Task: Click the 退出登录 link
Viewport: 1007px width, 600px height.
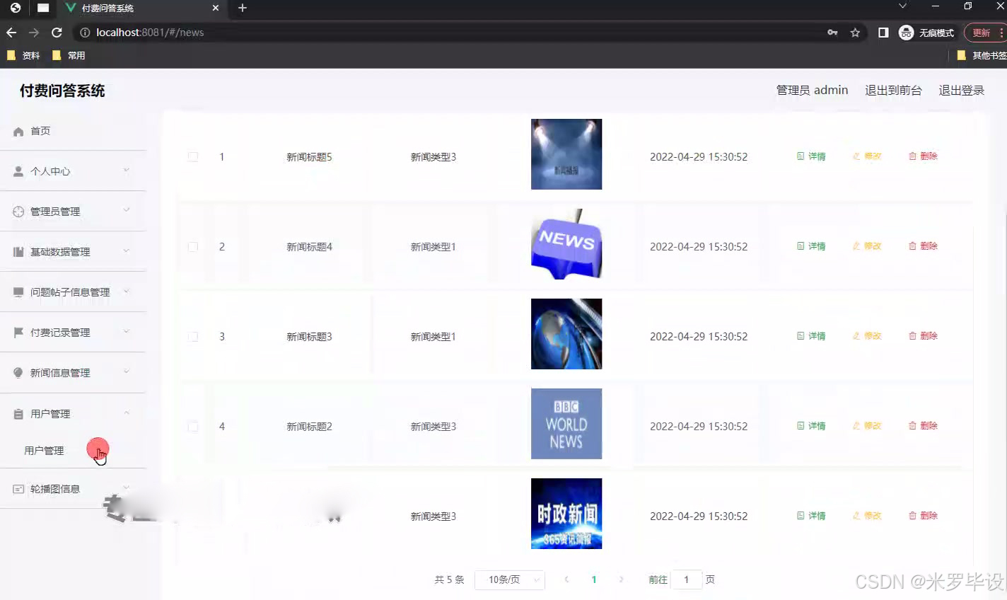Action: pyautogui.click(x=960, y=90)
